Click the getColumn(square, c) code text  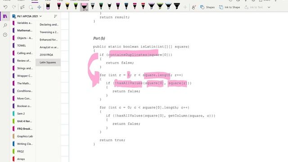tap(190, 116)
